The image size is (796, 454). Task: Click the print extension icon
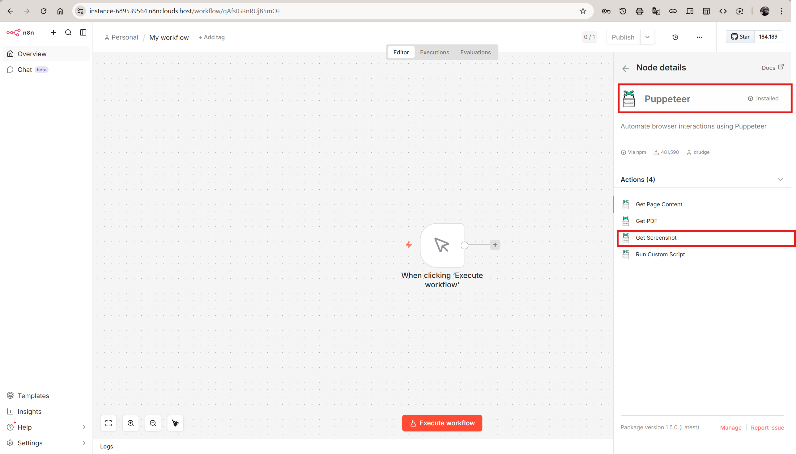pos(639,11)
